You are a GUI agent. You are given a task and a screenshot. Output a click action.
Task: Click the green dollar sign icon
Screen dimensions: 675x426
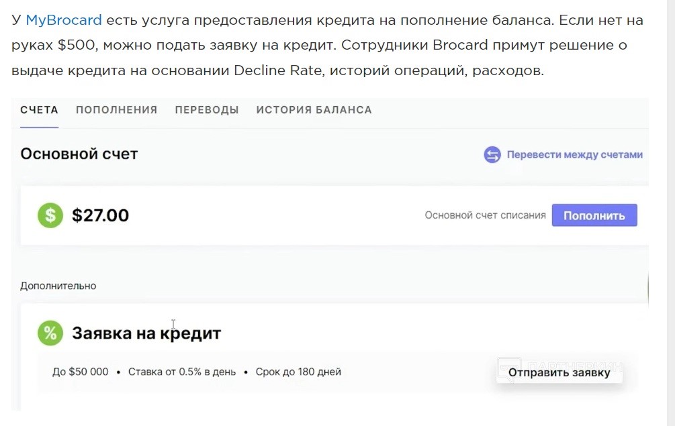pos(50,215)
